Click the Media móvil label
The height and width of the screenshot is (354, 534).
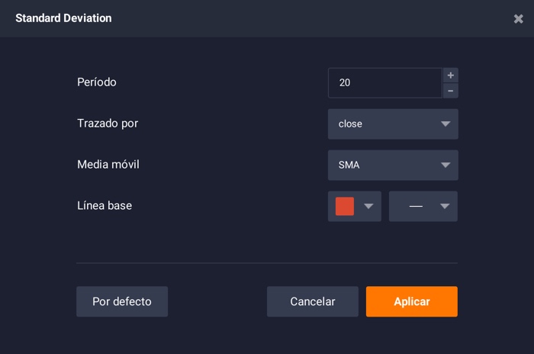tap(108, 164)
